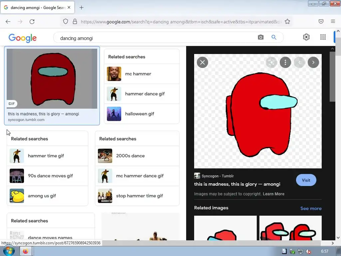Click the horizontal scrollbar right arrow

333,243
